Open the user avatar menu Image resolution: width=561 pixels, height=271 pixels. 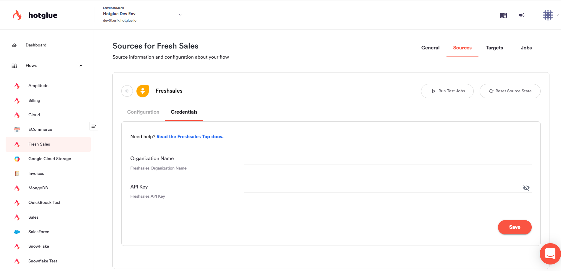point(548,15)
